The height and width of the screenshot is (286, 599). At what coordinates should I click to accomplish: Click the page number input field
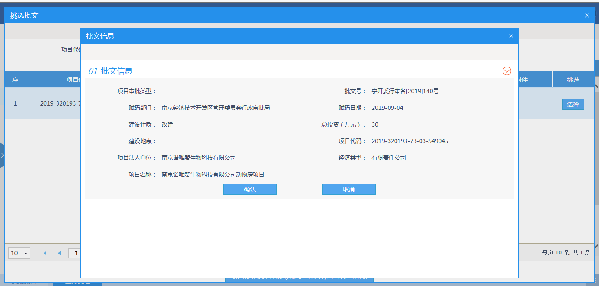(75, 253)
